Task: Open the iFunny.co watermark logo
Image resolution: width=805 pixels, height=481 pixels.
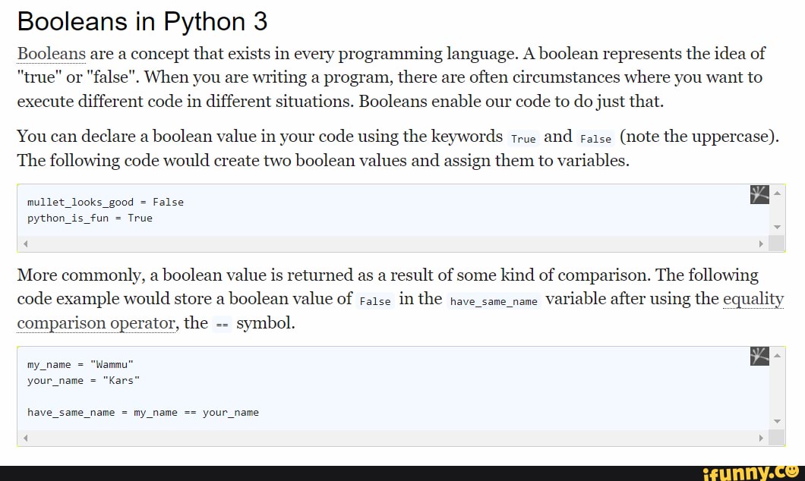Action: 751,473
